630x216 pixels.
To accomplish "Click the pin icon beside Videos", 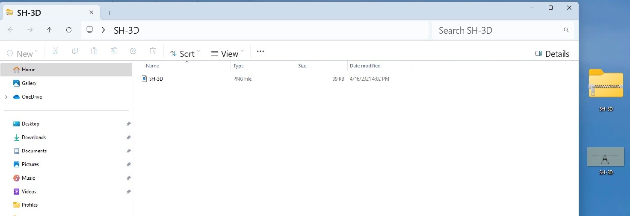I will 128,192.
